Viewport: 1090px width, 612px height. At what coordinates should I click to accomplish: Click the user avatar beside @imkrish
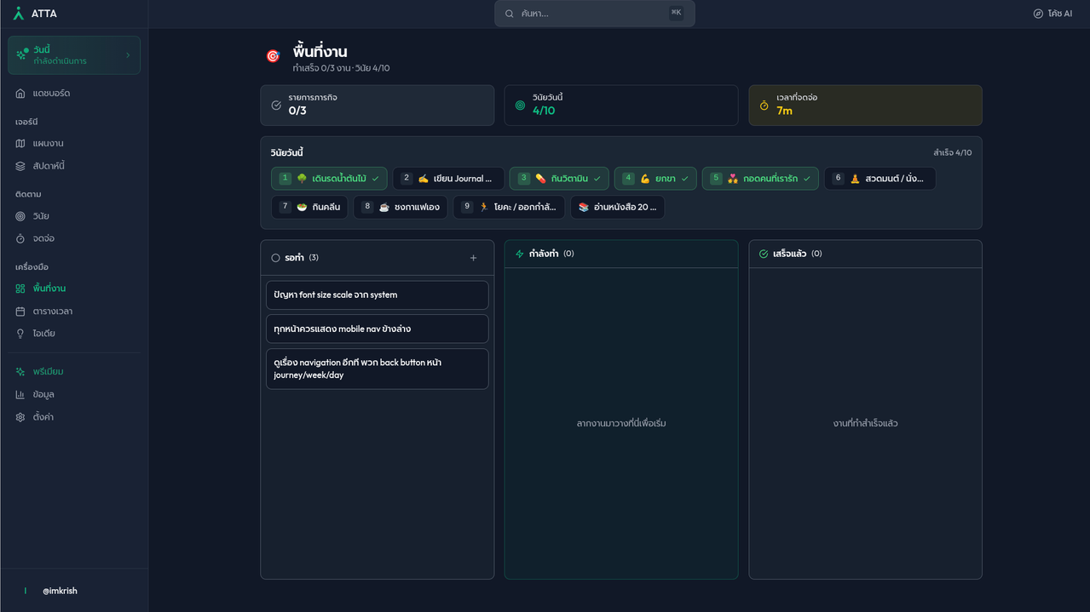click(x=26, y=591)
